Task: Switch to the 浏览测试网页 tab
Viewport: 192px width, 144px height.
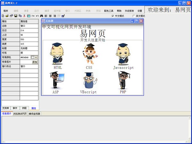Action: (20, 114)
